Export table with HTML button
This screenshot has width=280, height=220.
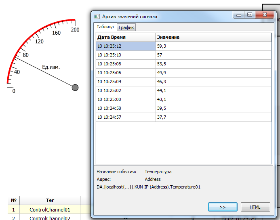click(x=255, y=207)
